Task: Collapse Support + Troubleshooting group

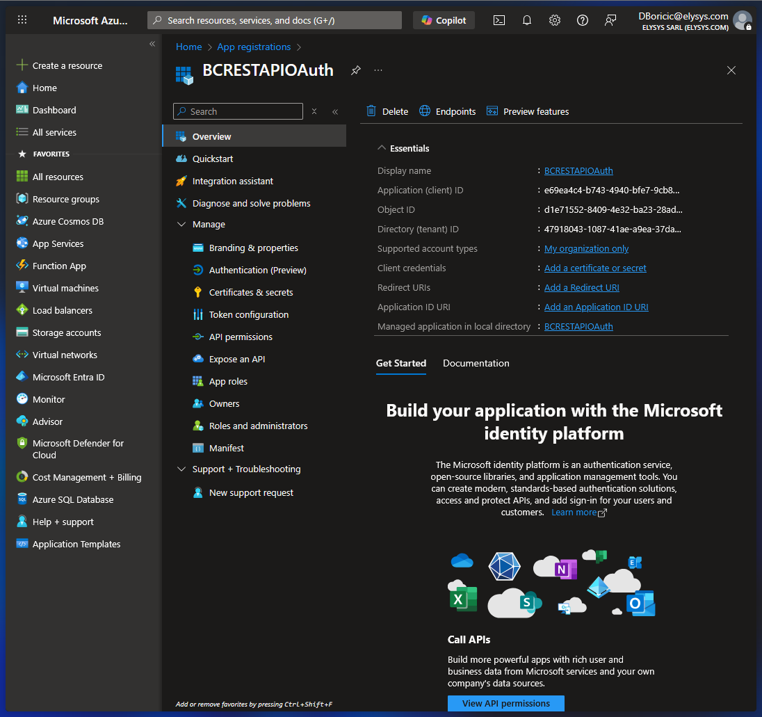Action: coord(181,469)
